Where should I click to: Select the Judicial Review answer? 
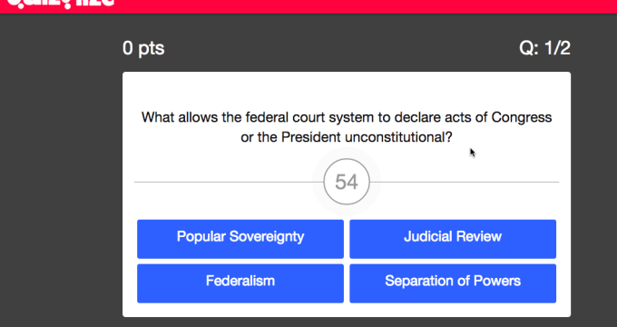point(453,239)
